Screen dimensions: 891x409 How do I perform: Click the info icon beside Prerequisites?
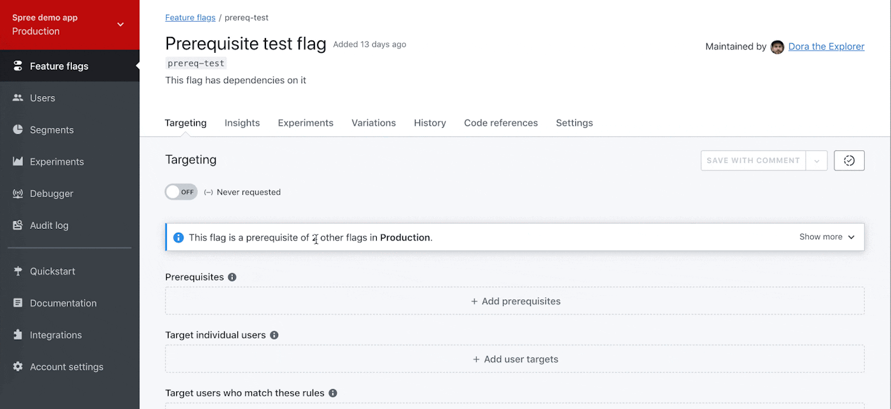[232, 277]
